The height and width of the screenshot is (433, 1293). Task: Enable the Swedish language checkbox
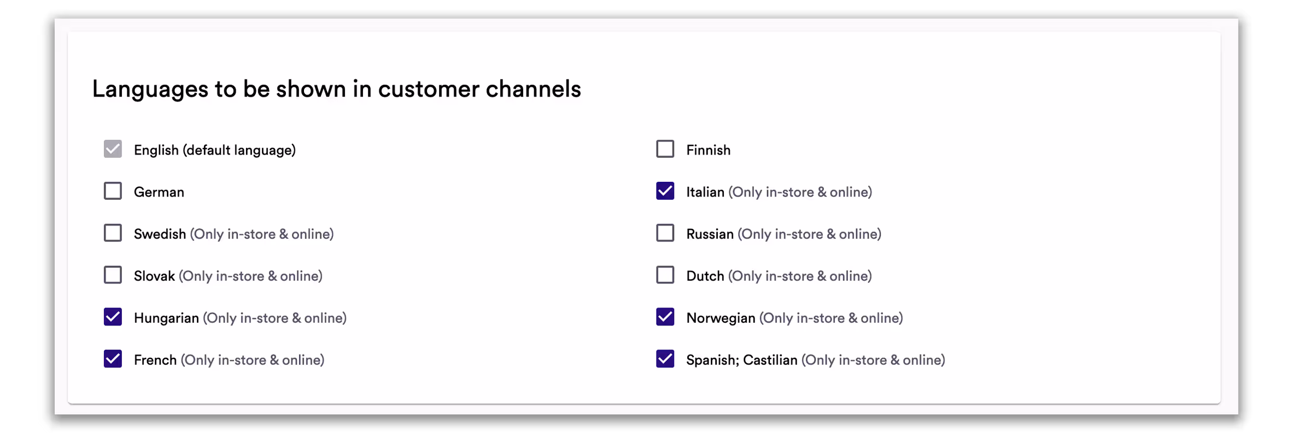pos(113,233)
